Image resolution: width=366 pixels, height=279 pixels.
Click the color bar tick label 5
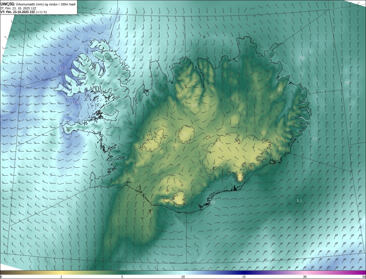122,277
